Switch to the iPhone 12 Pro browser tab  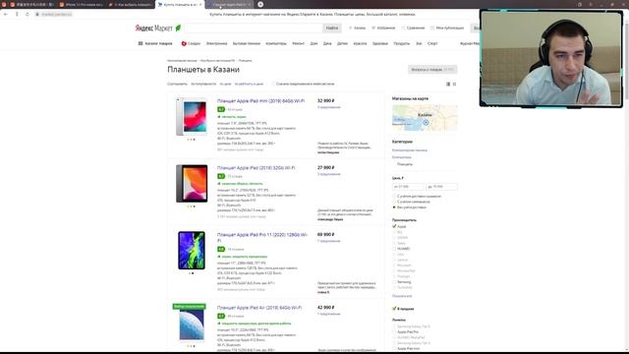tap(81, 4)
